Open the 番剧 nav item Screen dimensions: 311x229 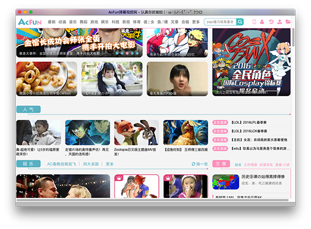click(51, 22)
